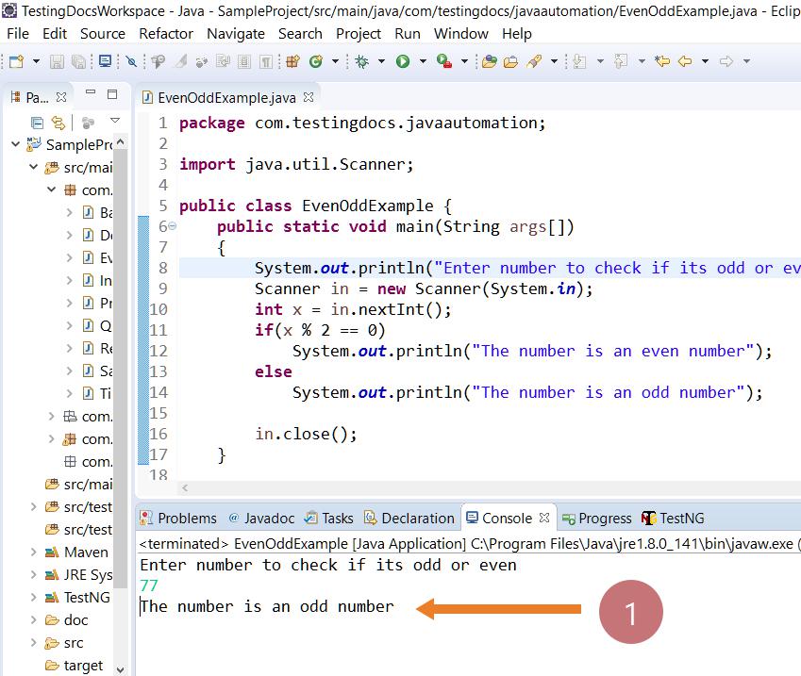801x676 pixels.
Task: Open the Back history dropdown arrow
Action: (x=705, y=62)
